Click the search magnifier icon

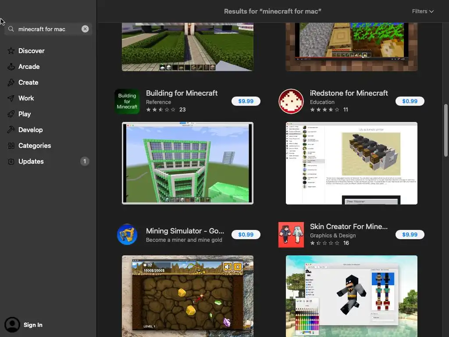coord(11,29)
